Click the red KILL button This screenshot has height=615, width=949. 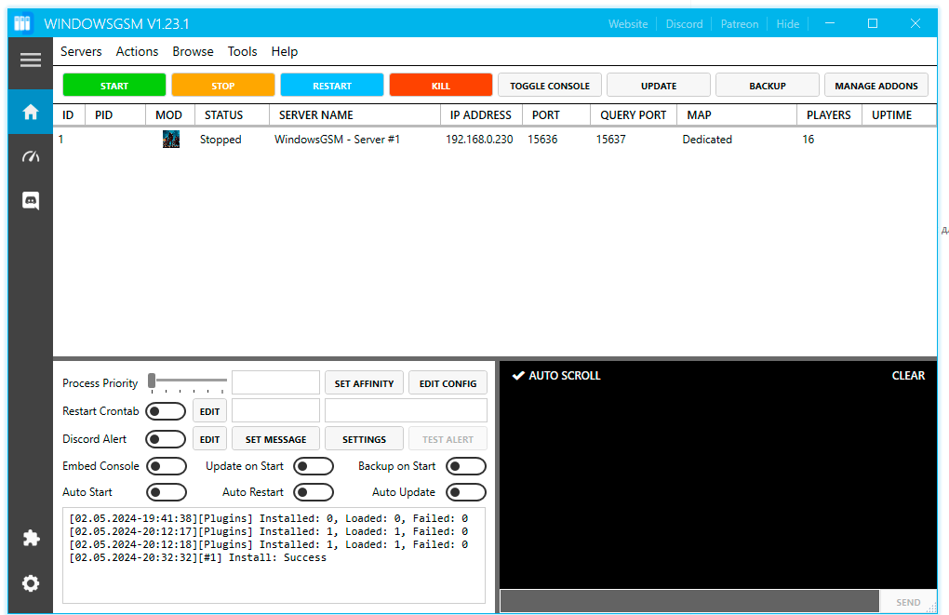pos(441,86)
